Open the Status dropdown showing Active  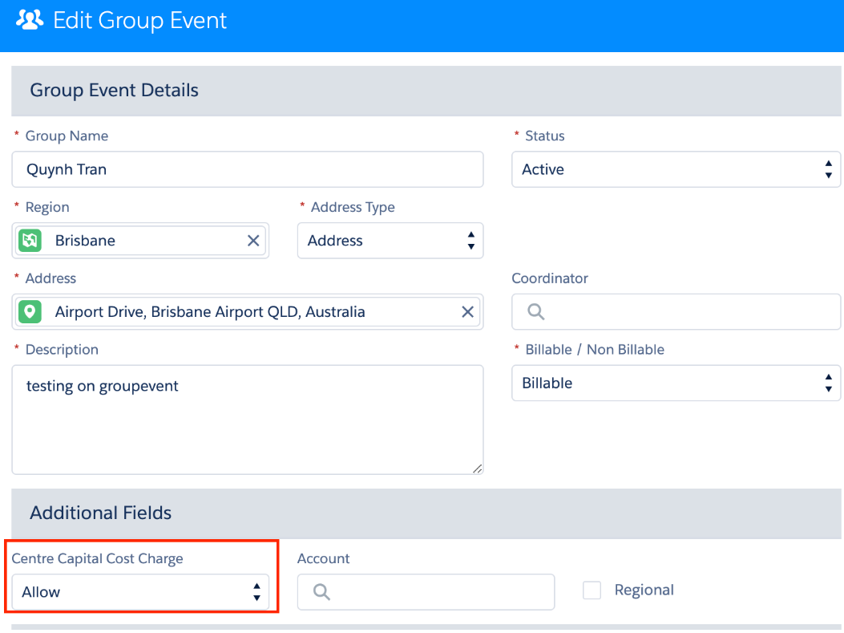[675, 169]
